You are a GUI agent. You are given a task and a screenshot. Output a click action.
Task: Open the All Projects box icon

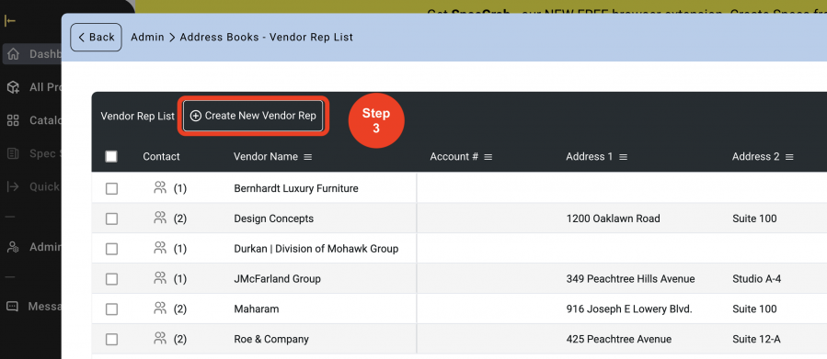coord(13,87)
